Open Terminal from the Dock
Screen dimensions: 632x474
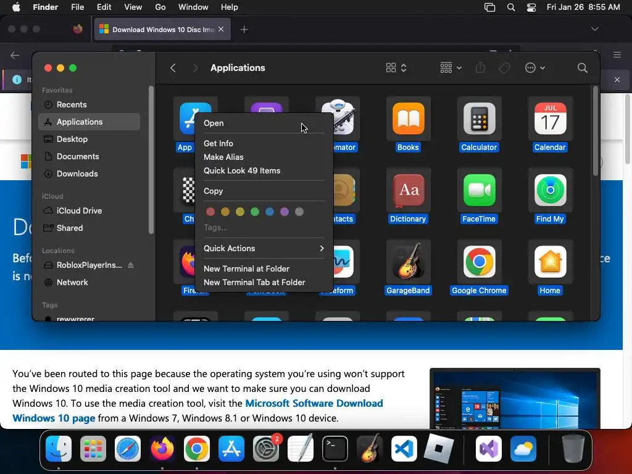[x=335, y=448]
